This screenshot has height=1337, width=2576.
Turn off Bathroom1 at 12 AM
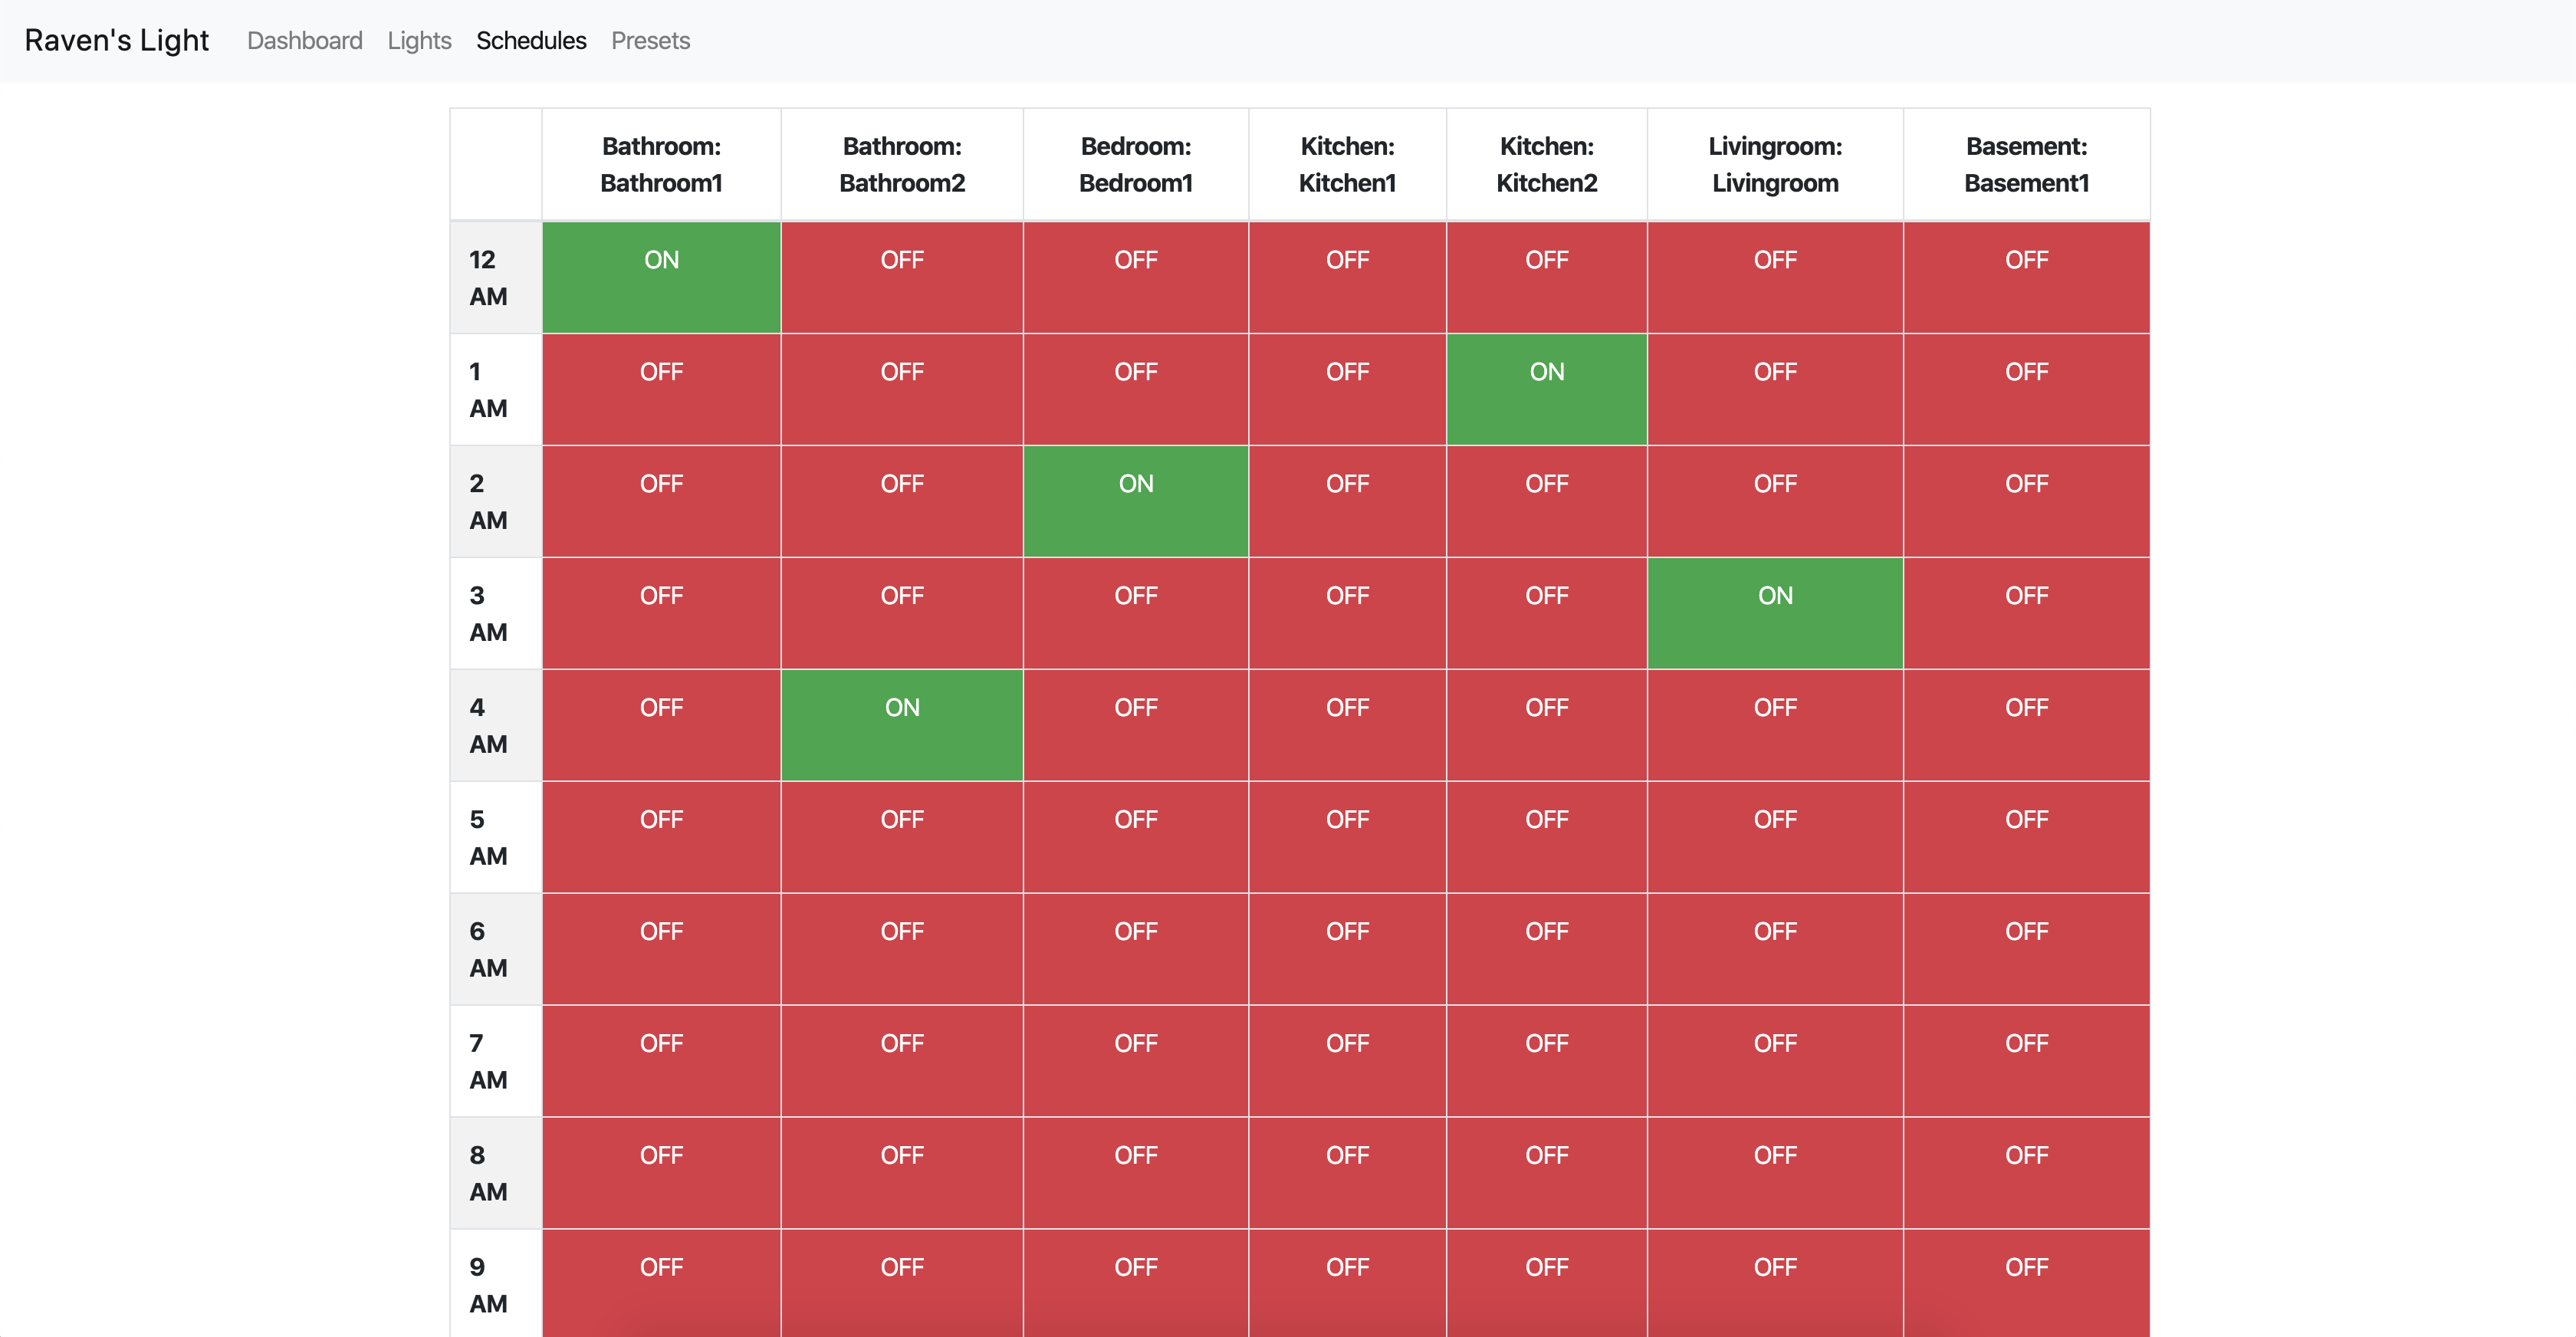pos(661,277)
